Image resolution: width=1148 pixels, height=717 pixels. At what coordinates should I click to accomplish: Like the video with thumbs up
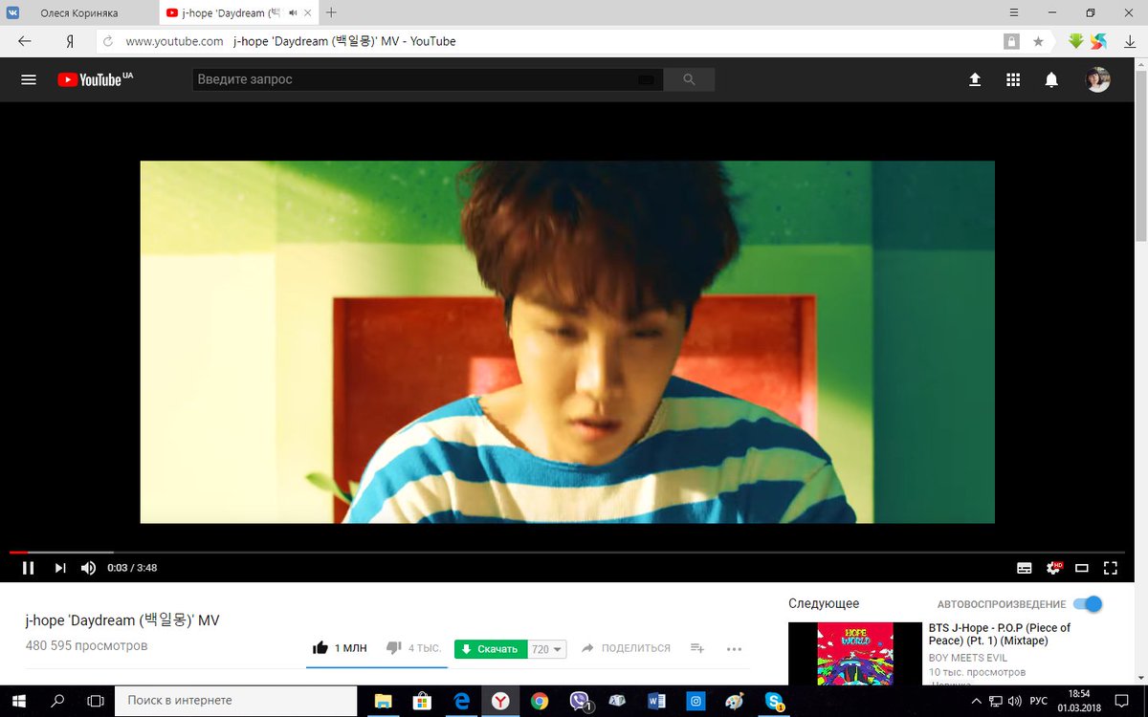(x=340, y=648)
